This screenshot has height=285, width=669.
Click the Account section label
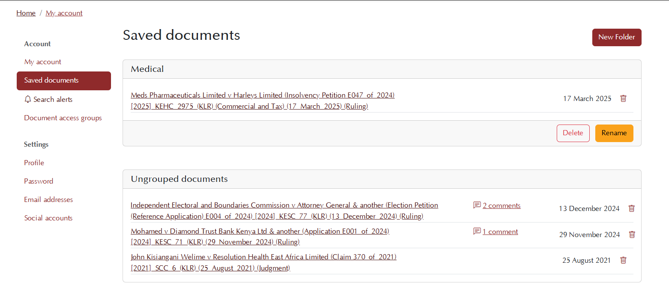(37, 44)
